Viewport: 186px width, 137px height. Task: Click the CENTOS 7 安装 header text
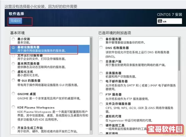point(170,15)
